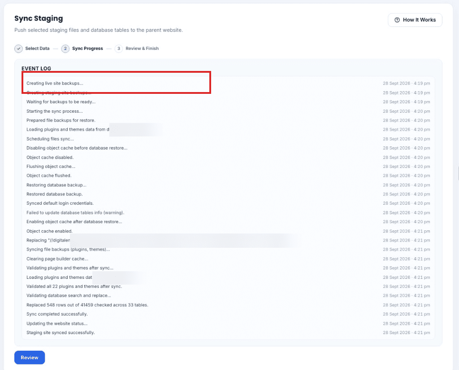Click the 'Scheduling files sync...' log line

(50, 139)
